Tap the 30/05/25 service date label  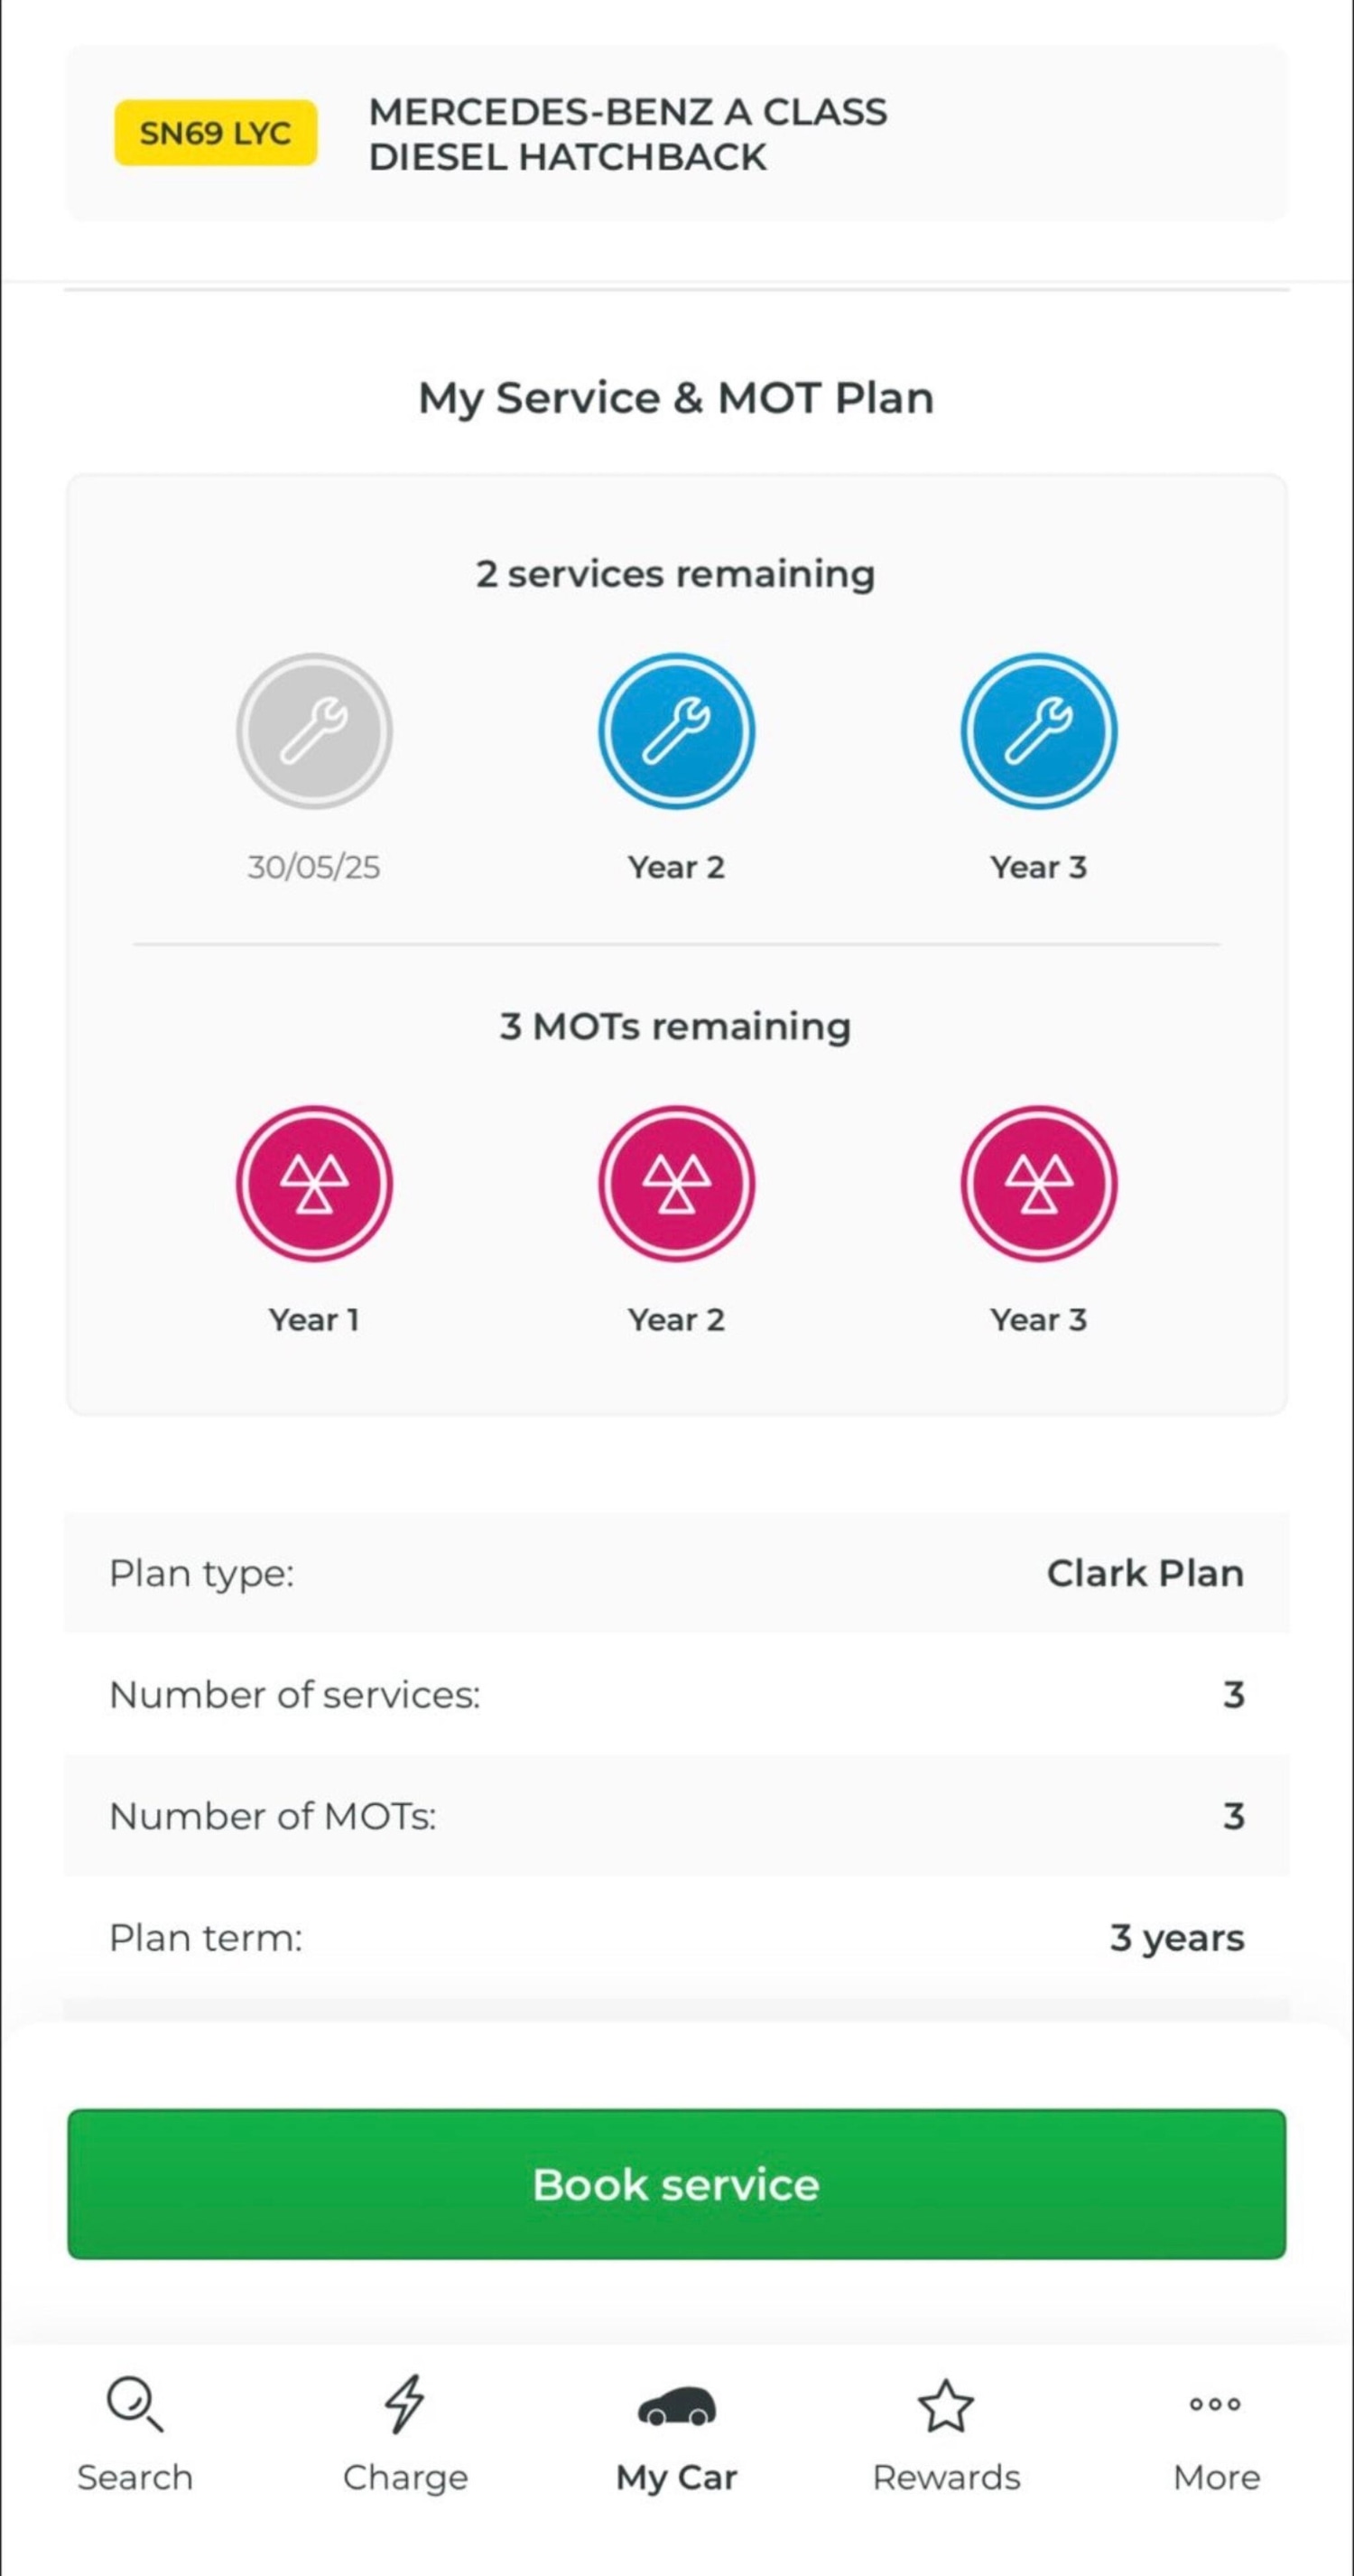(x=314, y=867)
